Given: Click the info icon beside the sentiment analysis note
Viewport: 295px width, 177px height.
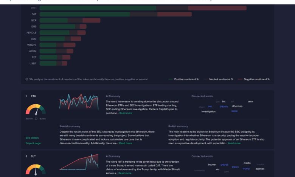Looking at the screenshot, I should pyautogui.click(x=27, y=79).
